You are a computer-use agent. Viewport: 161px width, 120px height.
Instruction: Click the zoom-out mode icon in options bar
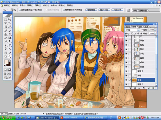coord(15,10)
